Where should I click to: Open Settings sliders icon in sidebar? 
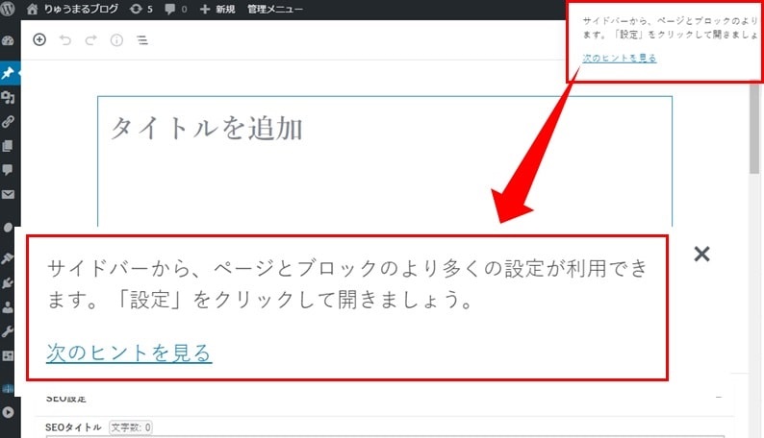coord(8,355)
